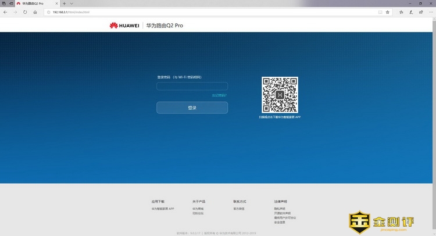Open the 最终用户许可协议 footer link
The width and height of the screenshot is (436, 236).
[285, 218]
